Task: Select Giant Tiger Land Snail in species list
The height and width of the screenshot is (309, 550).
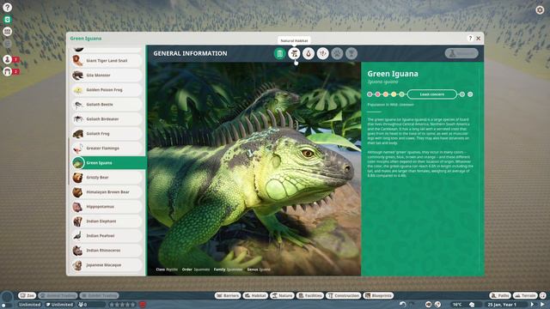Action: 107,61
